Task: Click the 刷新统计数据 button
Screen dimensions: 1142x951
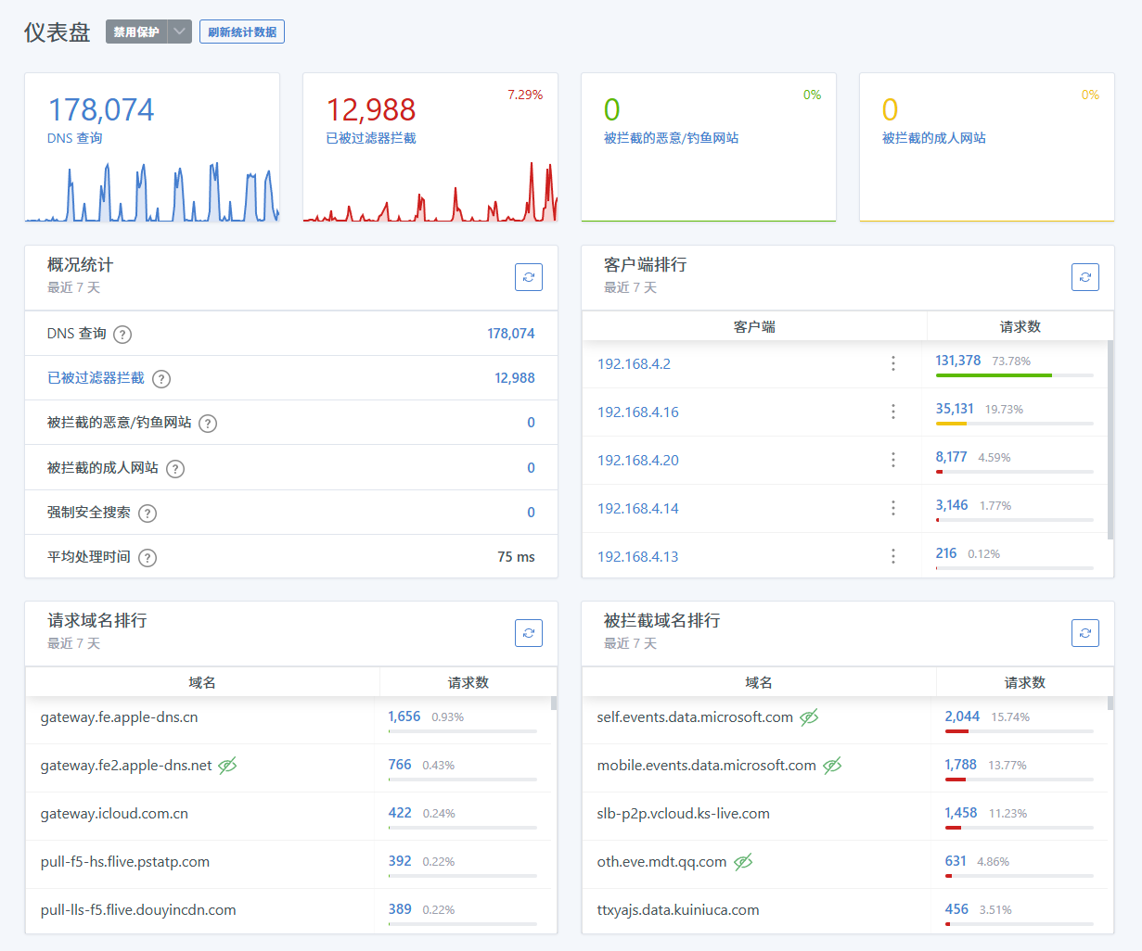Action: click(242, 32)
